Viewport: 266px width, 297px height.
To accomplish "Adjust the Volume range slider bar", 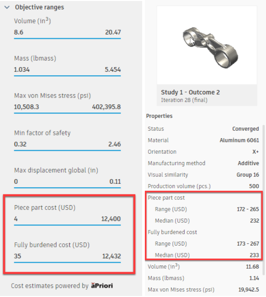I will (x=67, y=39).
